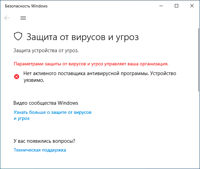Viewport: 200px width, 169px height.
Task: Click the vertical scrollbar thumb on the right
Action: tap(199, 60)
